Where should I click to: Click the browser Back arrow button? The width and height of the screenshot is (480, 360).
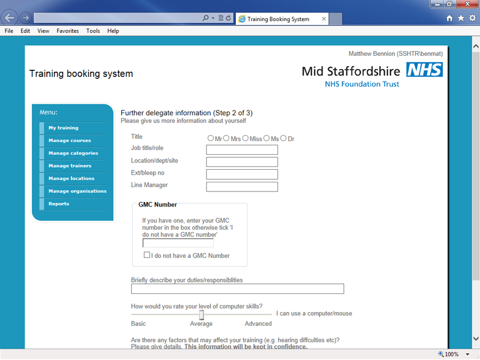point(10,18)
